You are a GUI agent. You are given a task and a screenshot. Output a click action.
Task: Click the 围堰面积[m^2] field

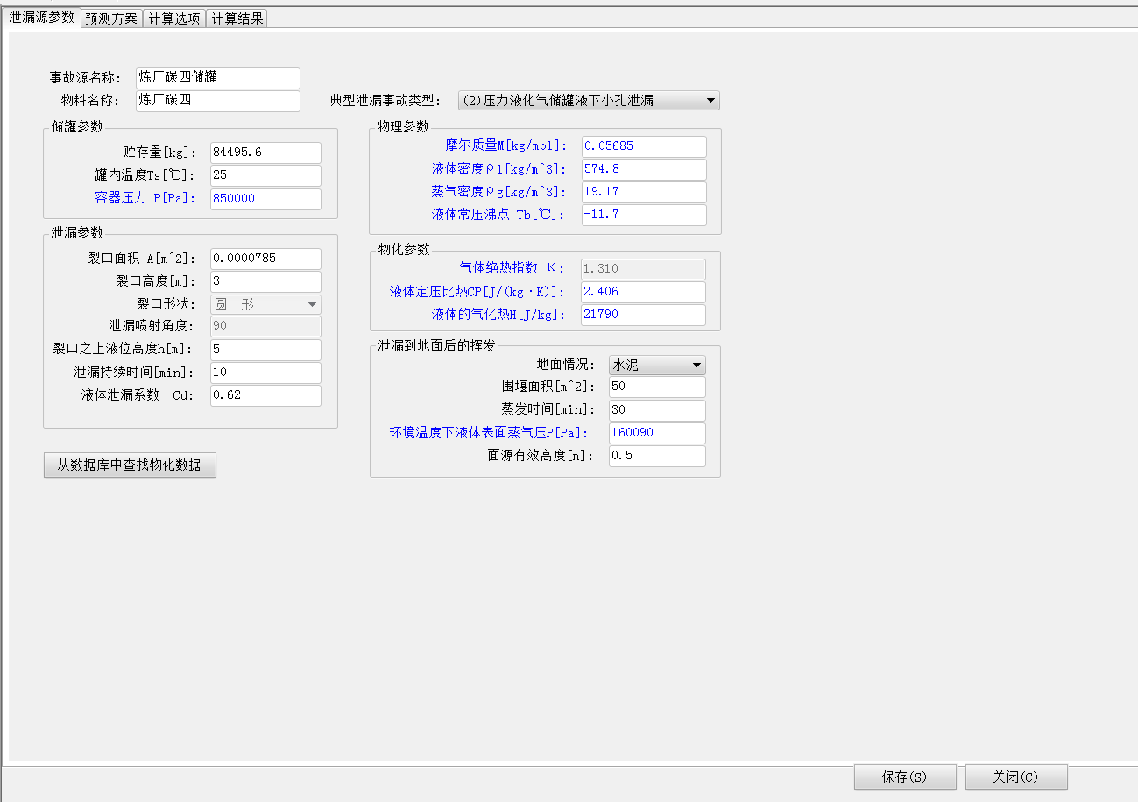pyautogui.click(x=657, y=387)
